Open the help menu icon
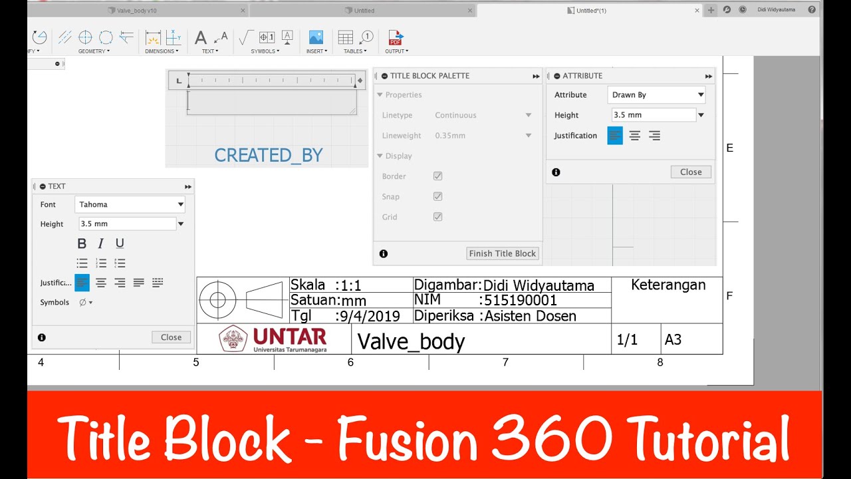This screenshot has width=851, height=479. coord(812,10)
